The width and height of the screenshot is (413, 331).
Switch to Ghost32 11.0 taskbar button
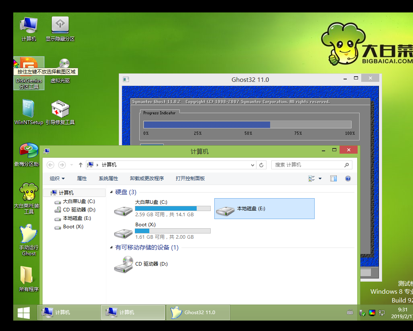point(198,313)
